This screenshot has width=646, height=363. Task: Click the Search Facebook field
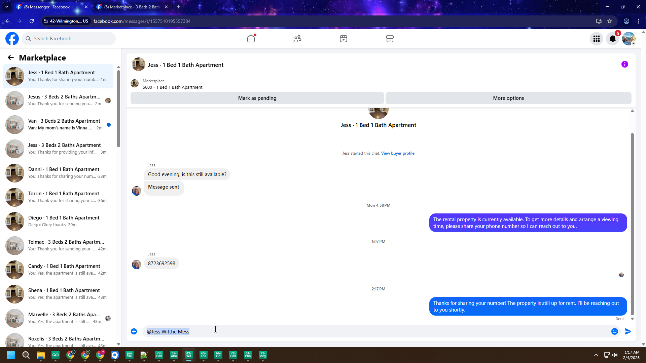point(69,39)
